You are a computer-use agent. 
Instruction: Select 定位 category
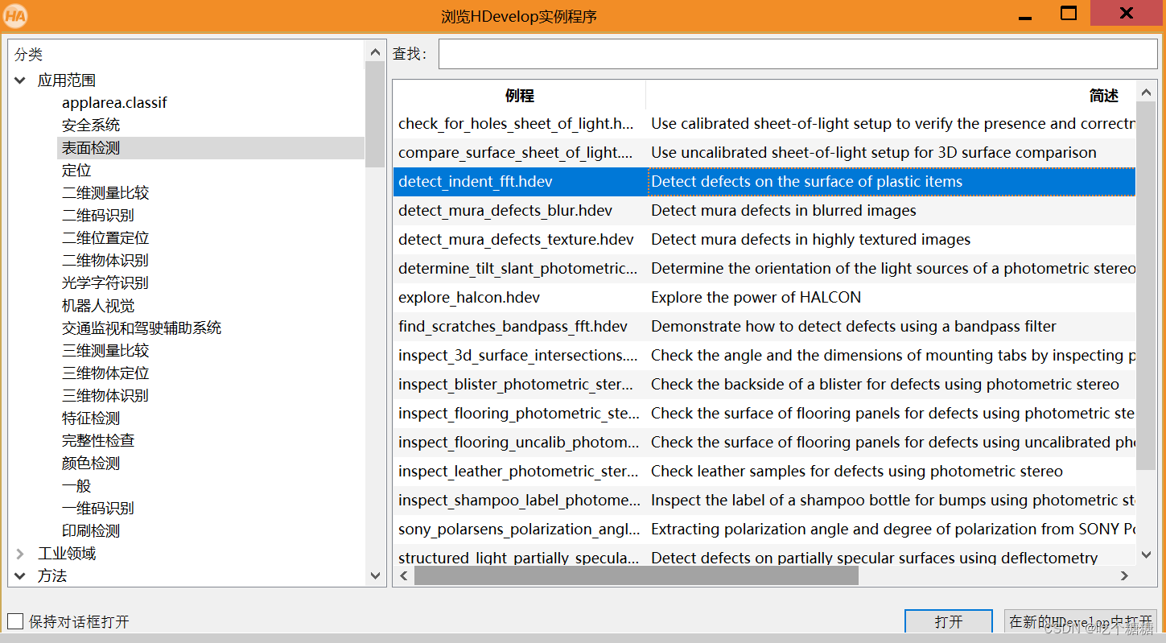click(76, 171)
